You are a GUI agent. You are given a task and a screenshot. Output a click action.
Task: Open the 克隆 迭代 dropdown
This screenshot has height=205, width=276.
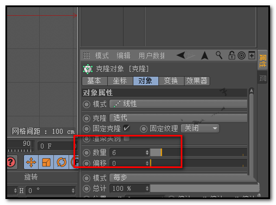coord(178,118)
